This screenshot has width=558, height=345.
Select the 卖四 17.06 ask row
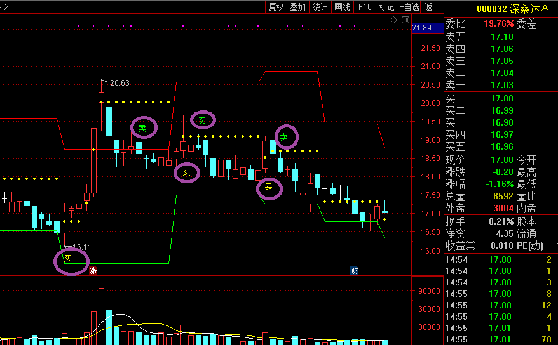tap(479, 49)
